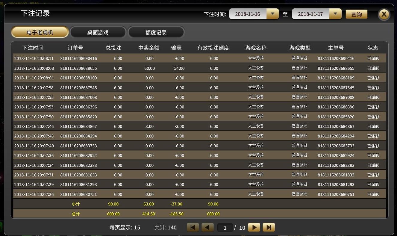This screenshot has height=236, width=397.
Task: Select the row with order number 8181116208684867
Action: click(x=78, y=126)
